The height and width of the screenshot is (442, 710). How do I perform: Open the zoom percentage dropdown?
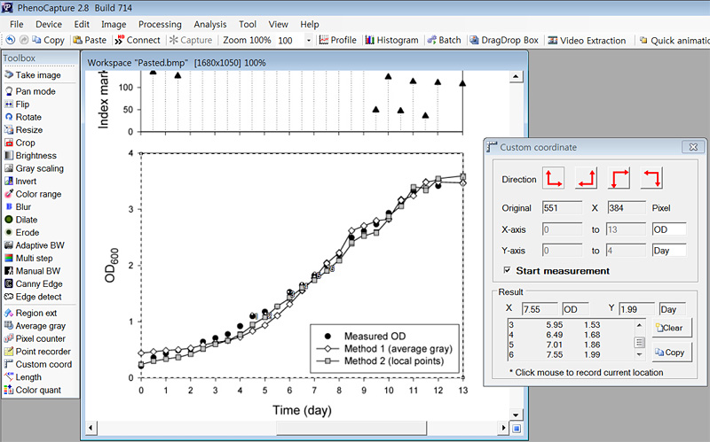pyautogui.click(x=308, y=40)
